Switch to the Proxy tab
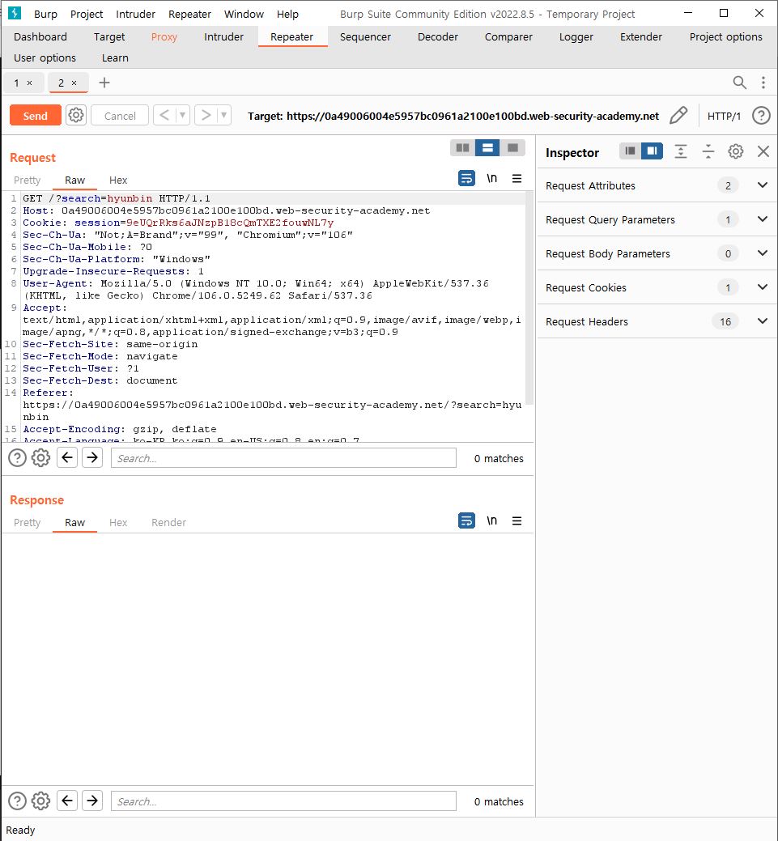The image size is (778, 841). pyautogui.click(x=164, y=36)
